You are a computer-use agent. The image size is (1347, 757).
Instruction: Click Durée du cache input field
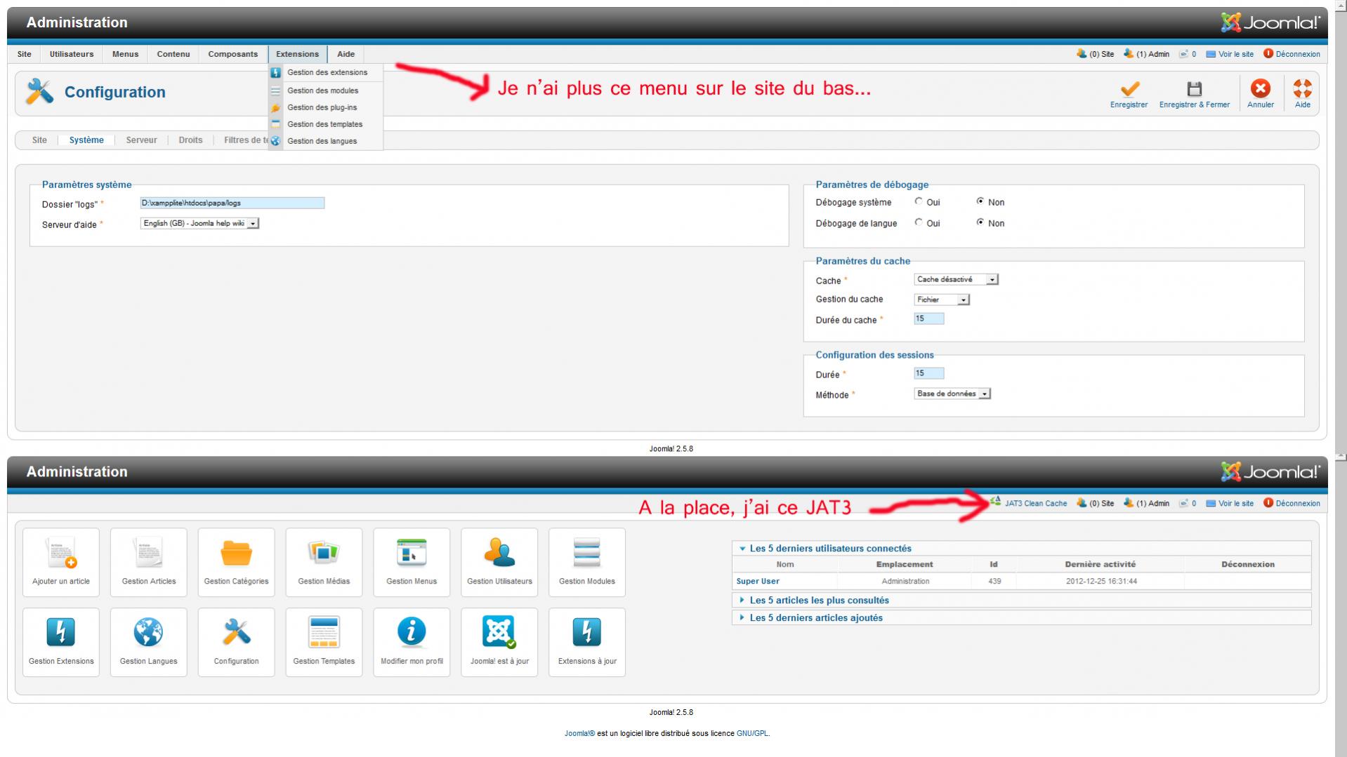tap(929, 319)
